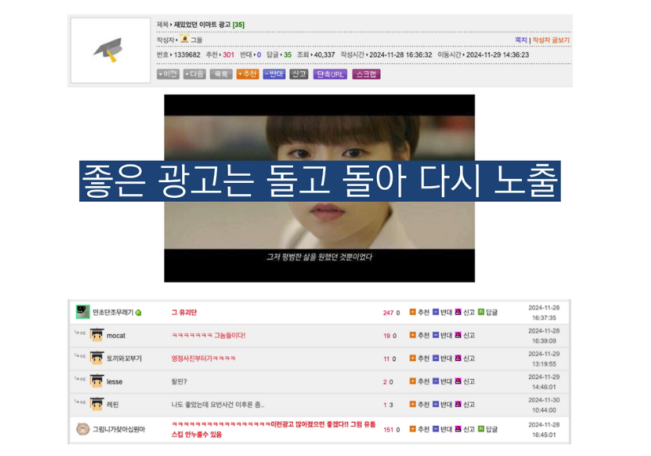Open the 목록 (list) button
Viewport: 651px width, 456px height.
click(x=221, y=74)
